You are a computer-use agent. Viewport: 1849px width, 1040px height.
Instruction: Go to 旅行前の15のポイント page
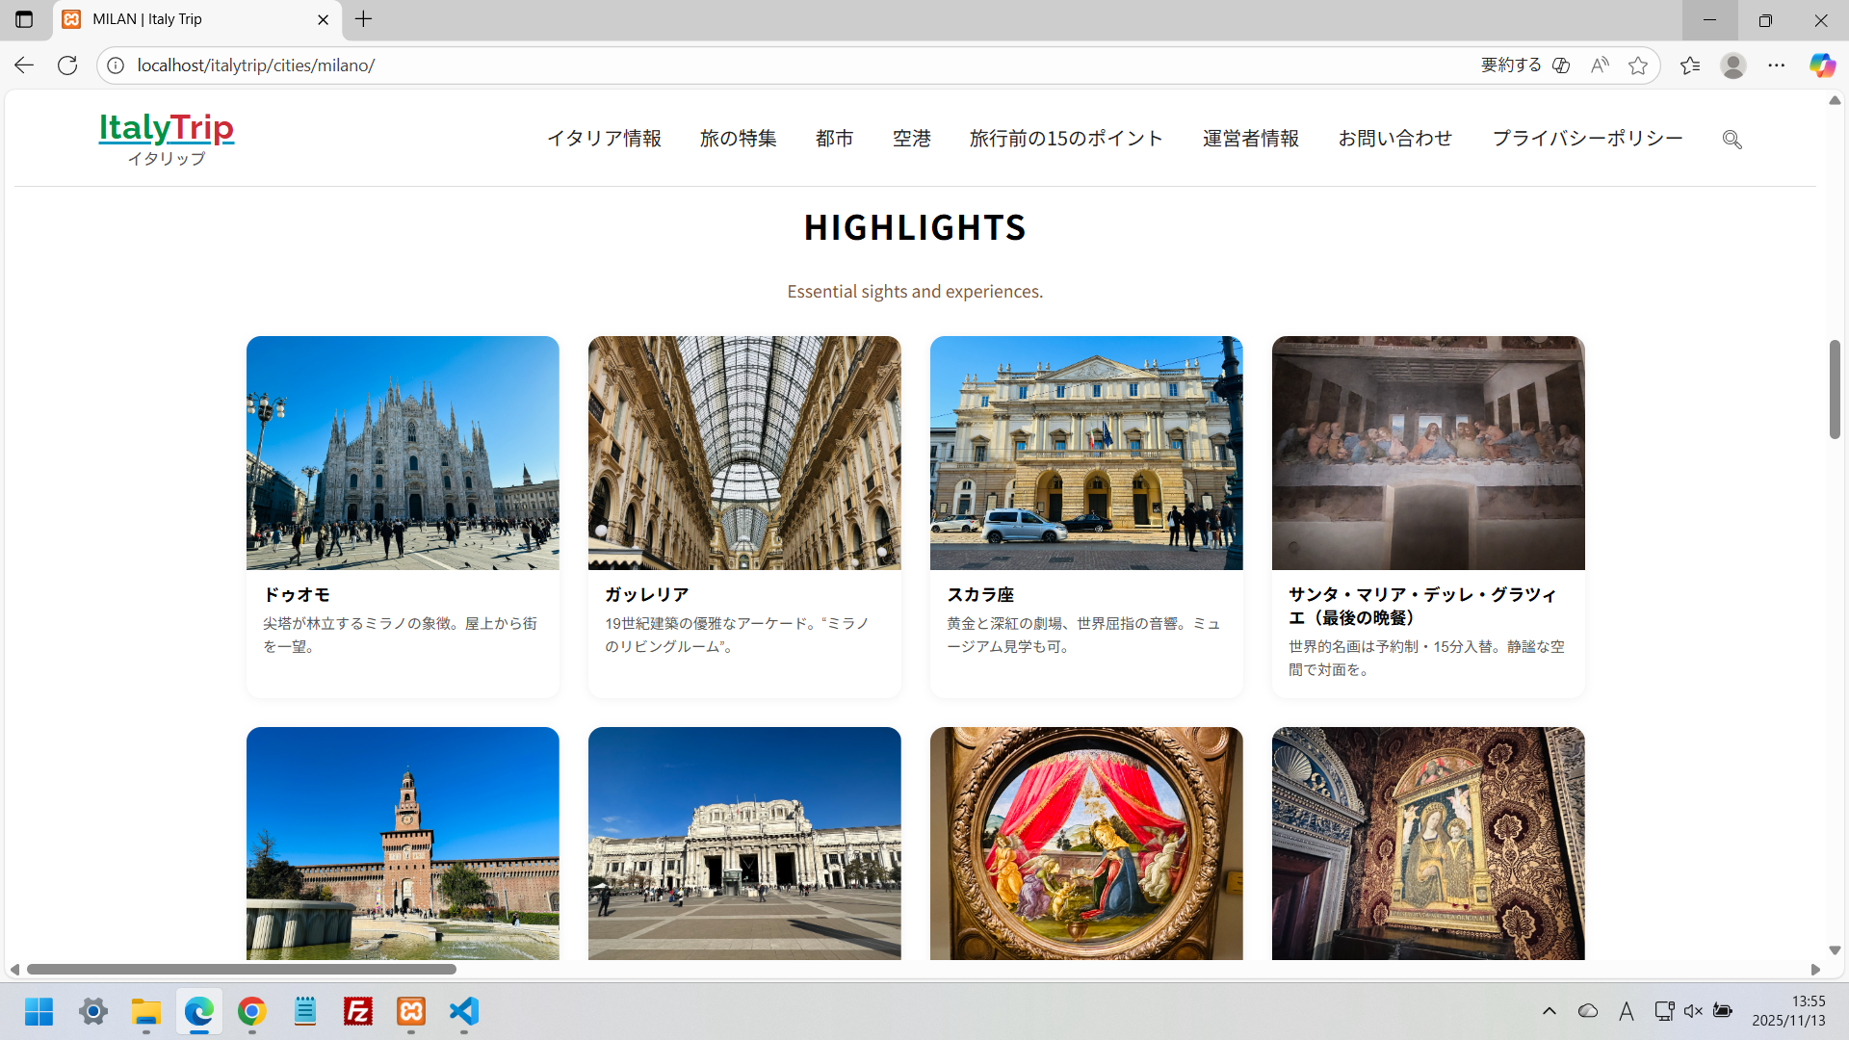point(1066,139)
